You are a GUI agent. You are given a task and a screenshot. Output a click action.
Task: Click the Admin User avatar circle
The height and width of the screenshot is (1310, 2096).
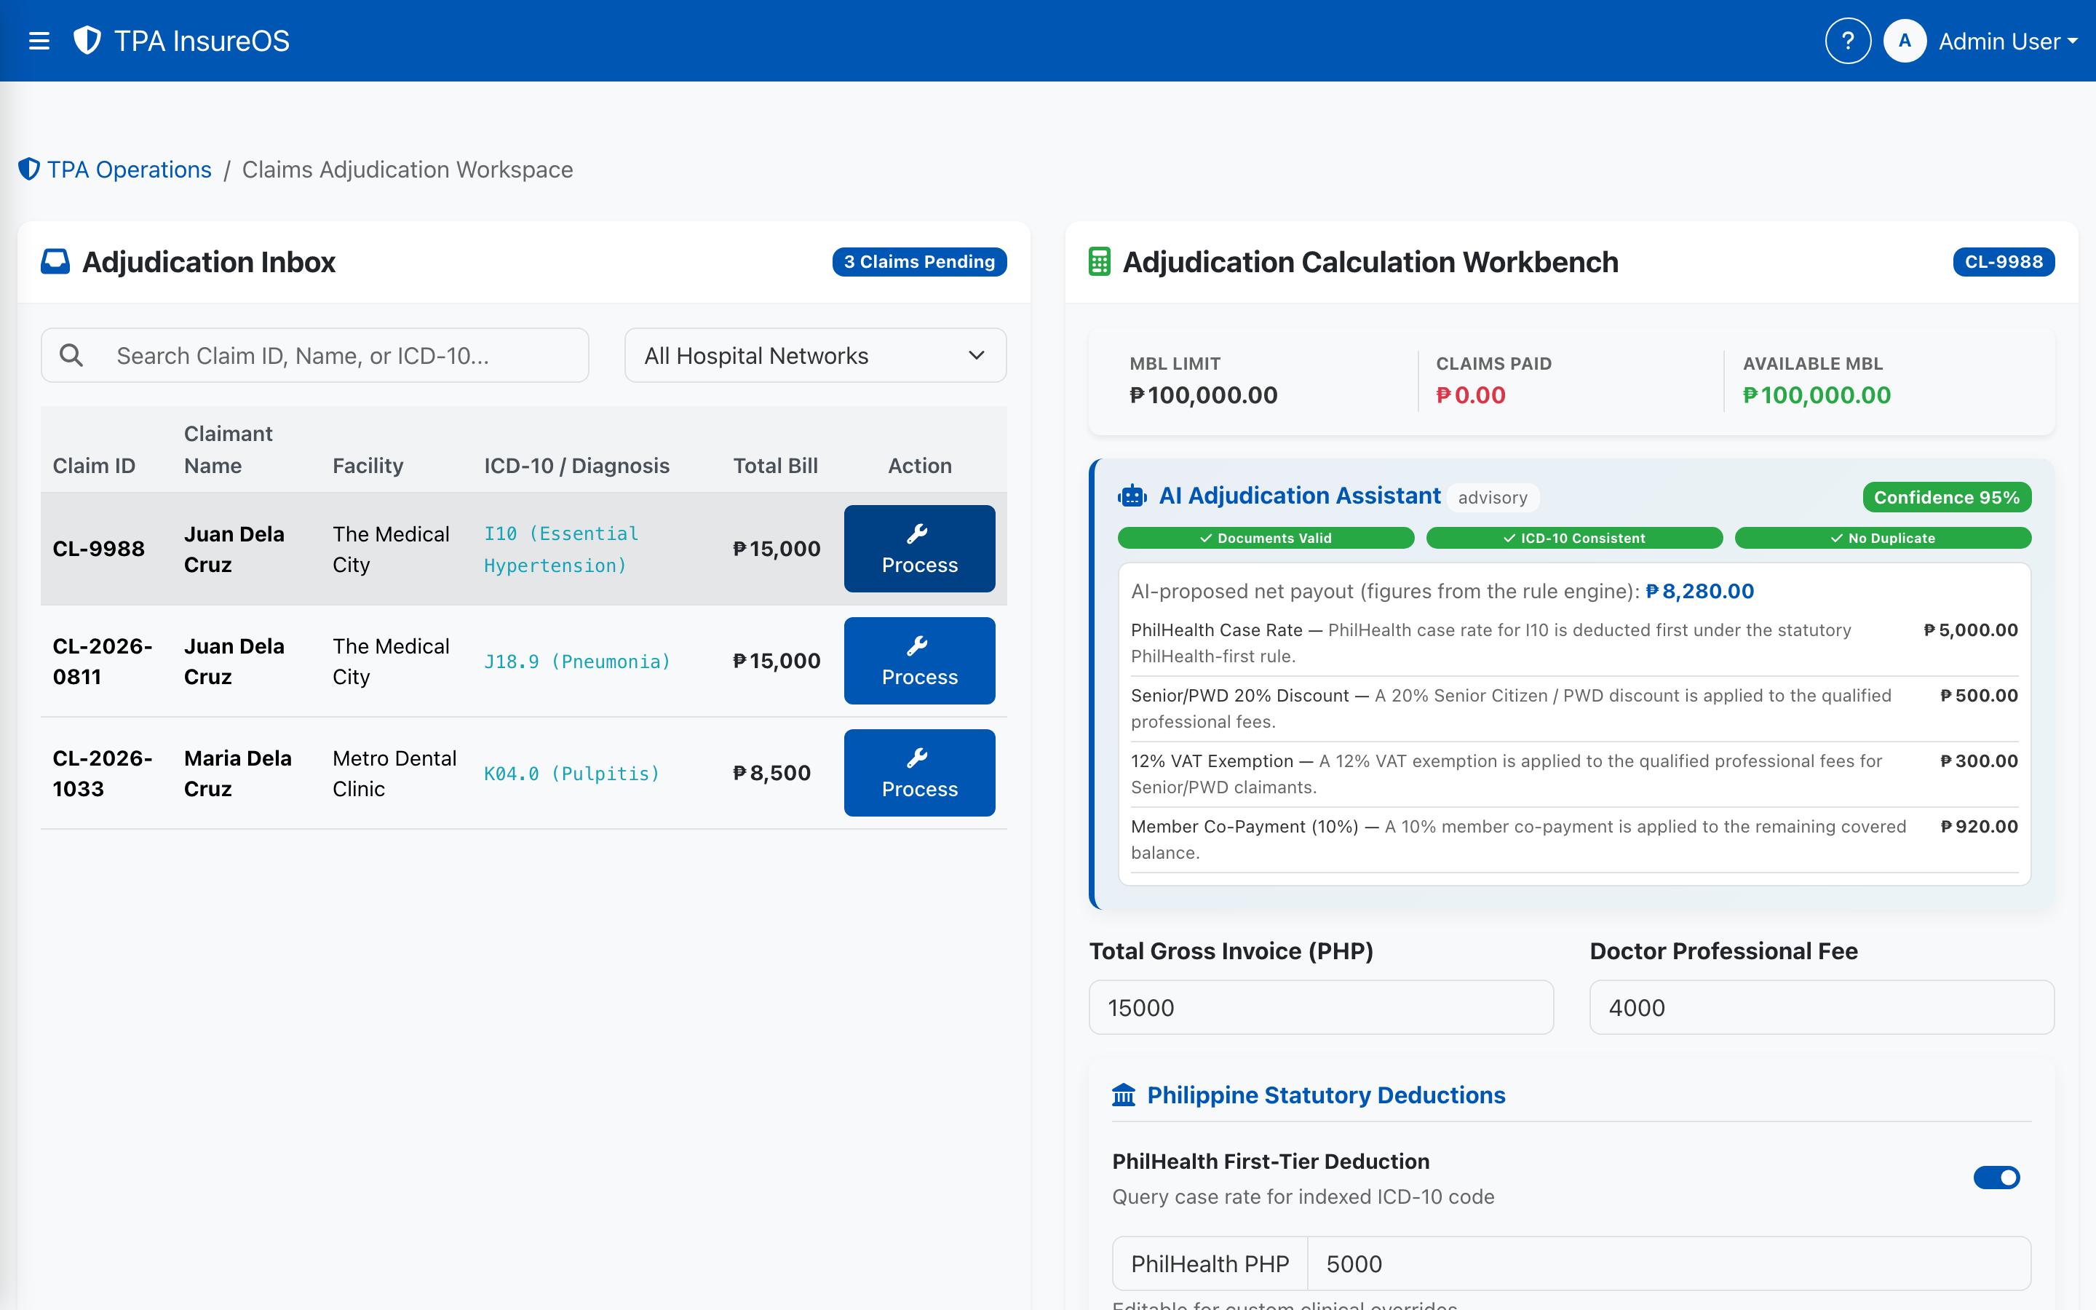click(x=1905, y=41)
